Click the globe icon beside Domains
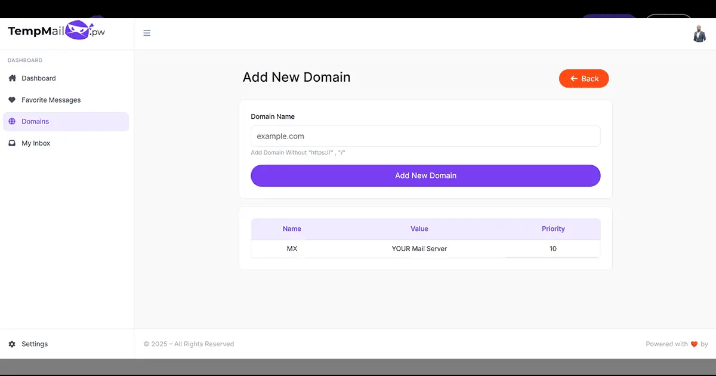This screenshot has width=716, height=376. pos(12,121)
